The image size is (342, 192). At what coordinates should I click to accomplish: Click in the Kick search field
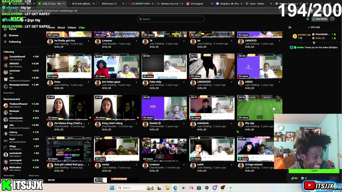(171, 19)
